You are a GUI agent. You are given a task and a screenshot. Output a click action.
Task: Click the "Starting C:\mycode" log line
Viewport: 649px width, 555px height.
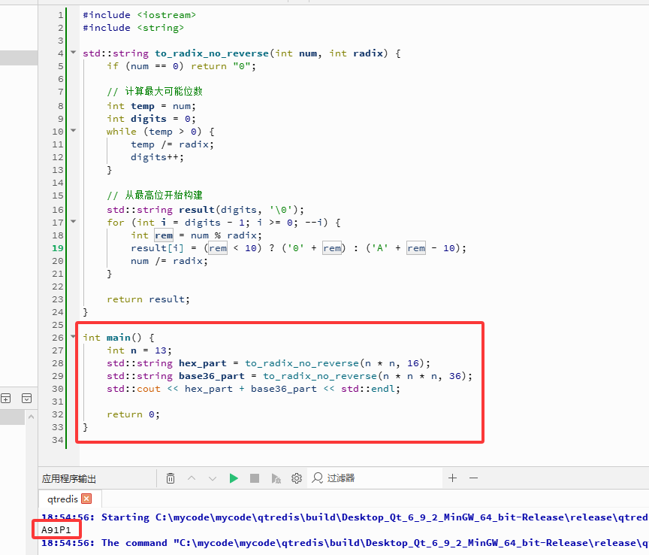point(346,517)
